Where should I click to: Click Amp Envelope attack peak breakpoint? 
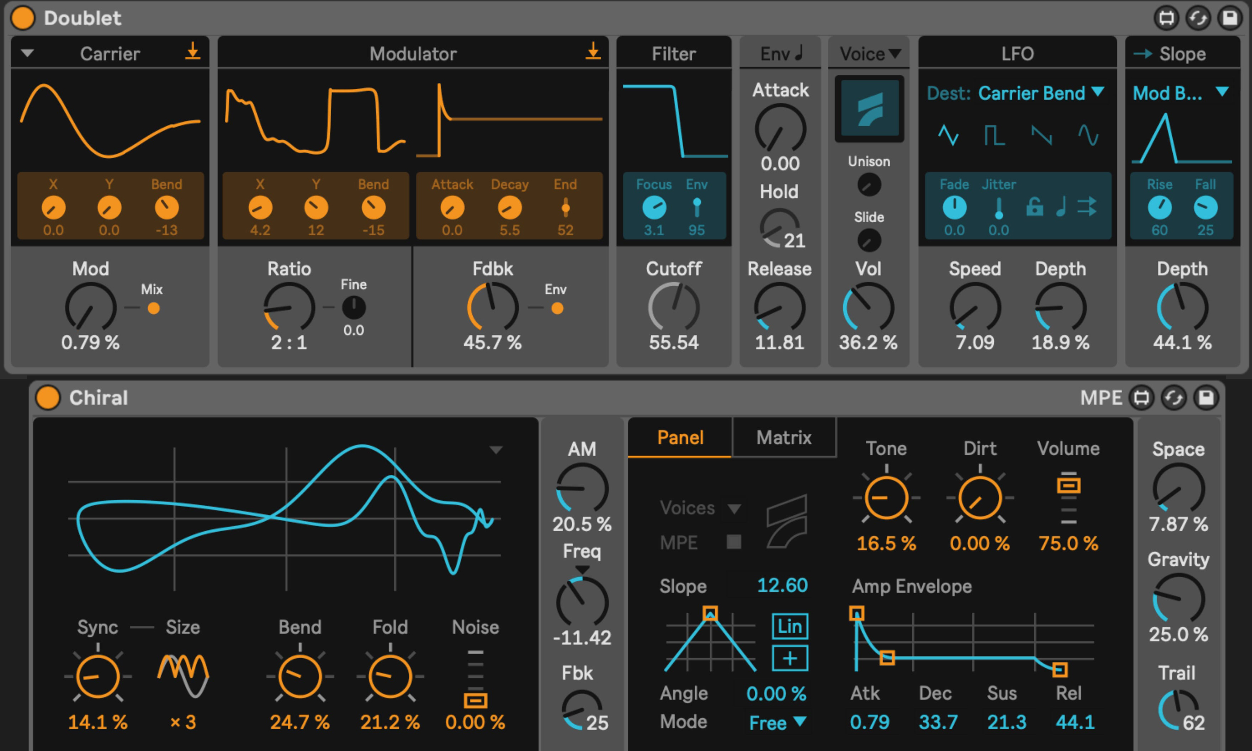(x=856, y=614)
